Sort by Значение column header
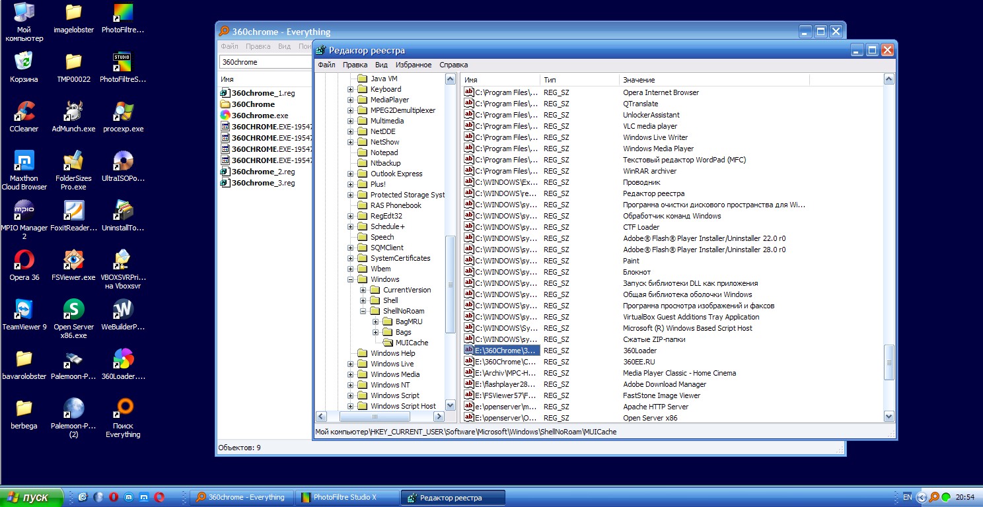This screenshot has height=507, width=983. click(x=713, y=80)
